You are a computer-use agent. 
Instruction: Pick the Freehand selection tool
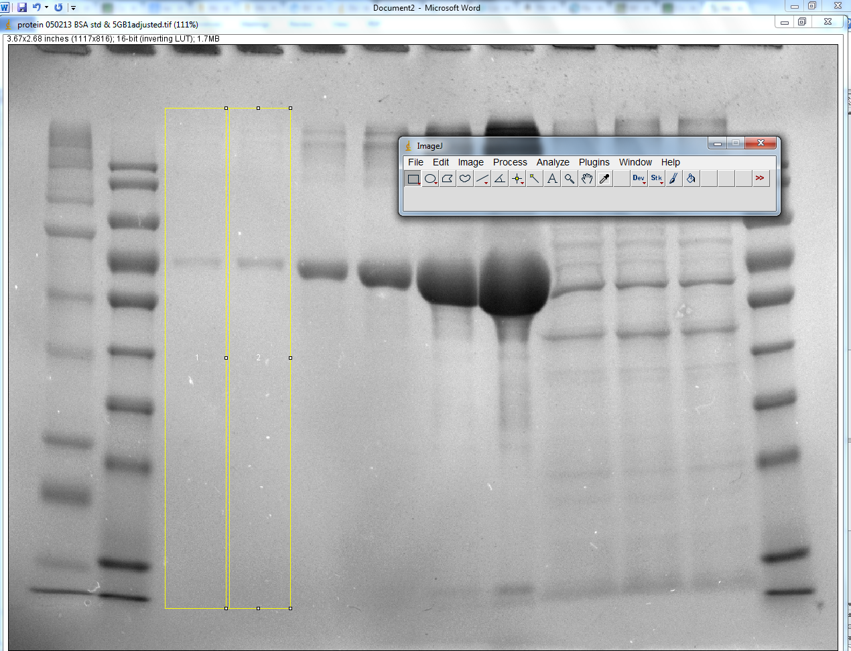[x=465, y=179]
